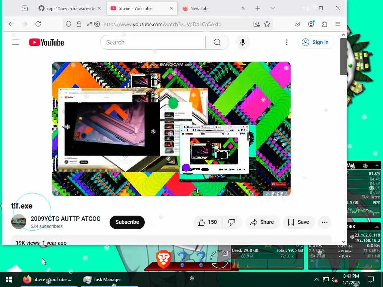Share the tif.exe video

[262, 222]
